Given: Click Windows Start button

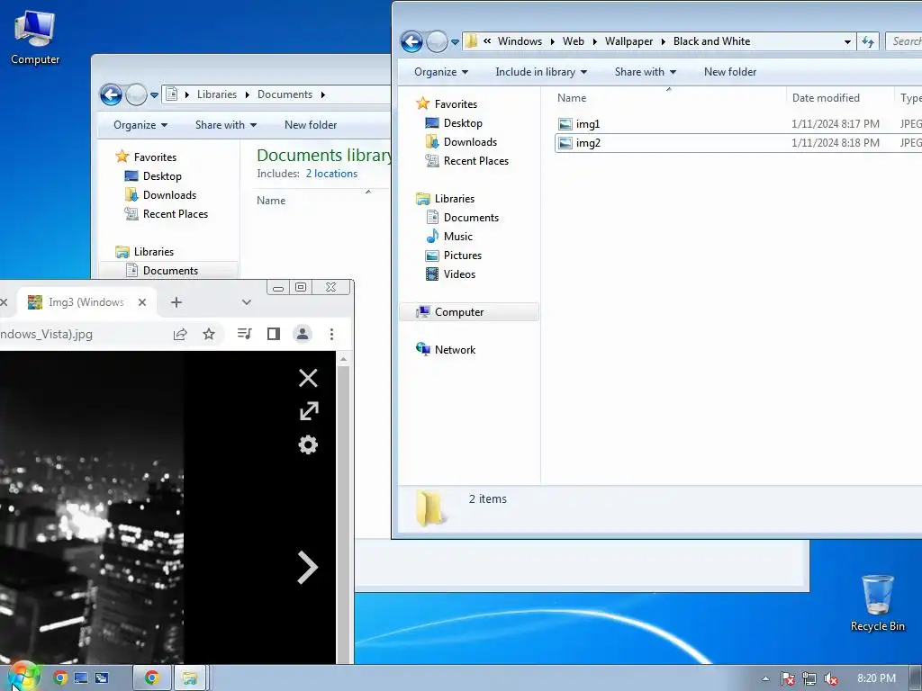Looking at the screenshot, I should pos(23,678).
